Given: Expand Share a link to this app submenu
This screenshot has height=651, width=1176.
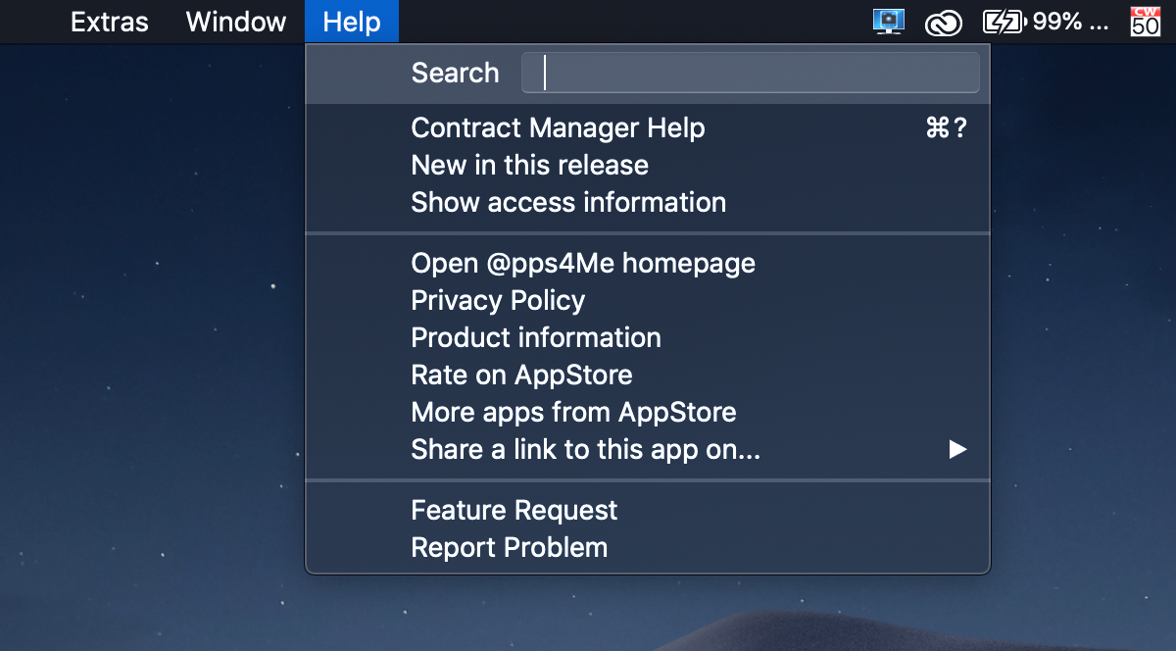Looking at the screenshot, I should [x=648, y=450].
